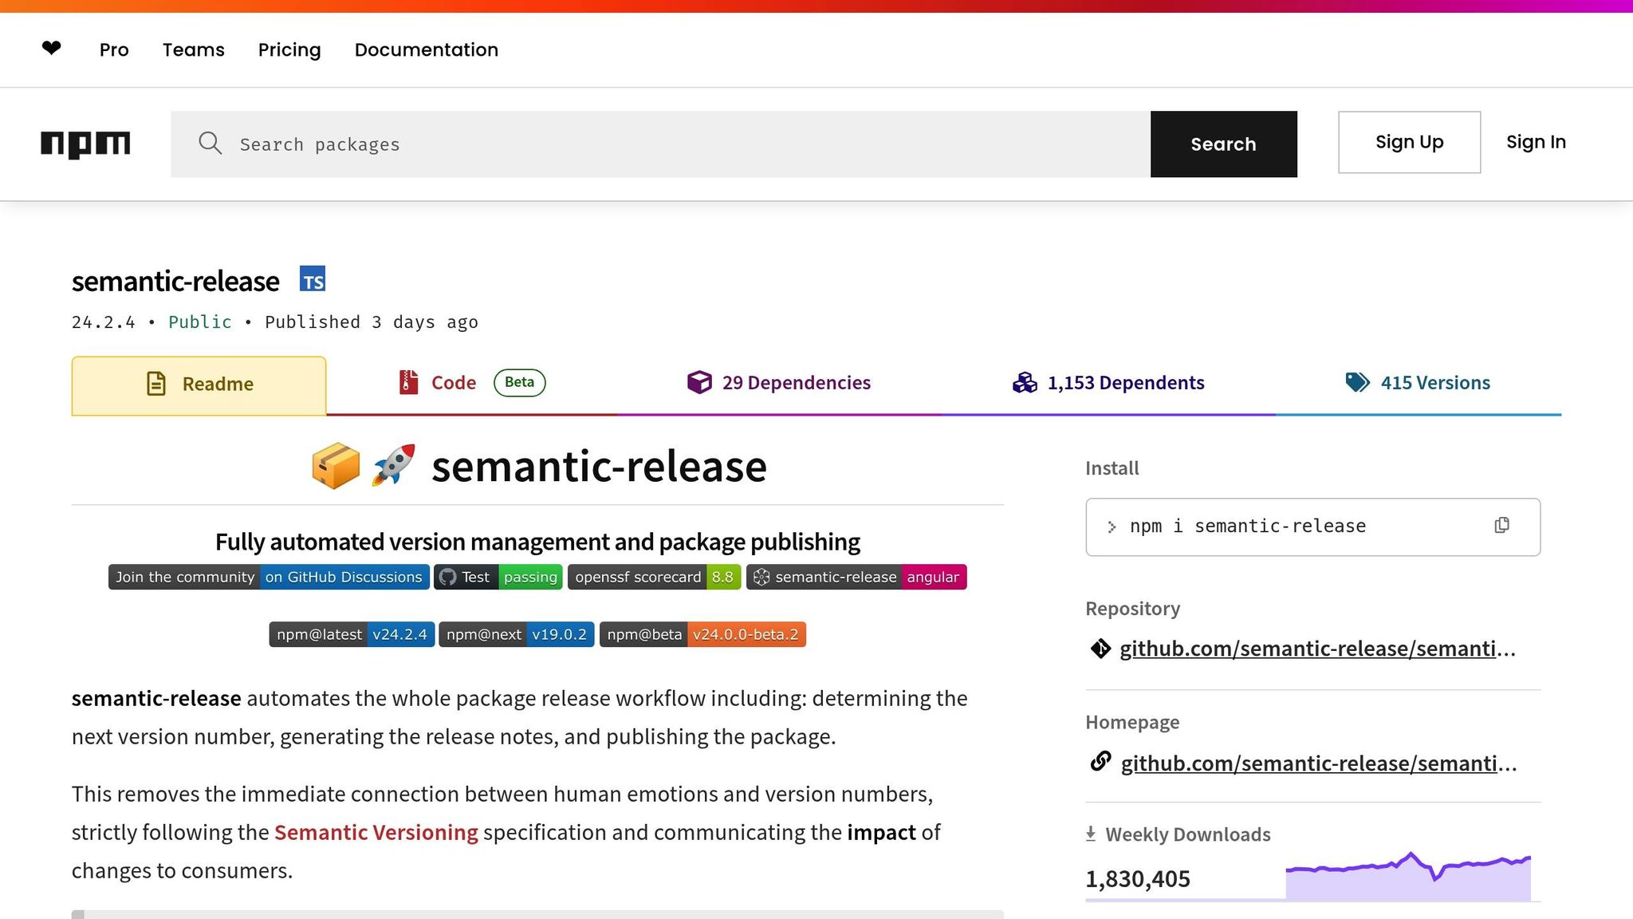Click the Dependents stacked cubes icon

1025,382
